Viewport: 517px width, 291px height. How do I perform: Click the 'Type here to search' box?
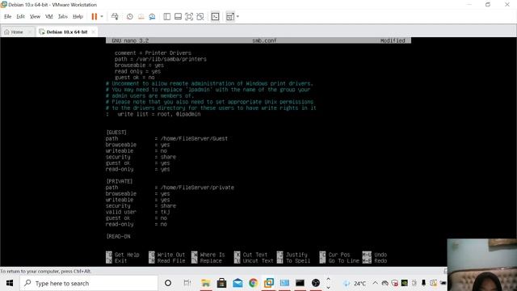(89, 283)
